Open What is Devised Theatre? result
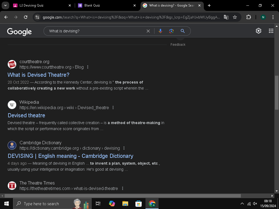This screenshot has height=209, width=279. [x=38, y=75]
